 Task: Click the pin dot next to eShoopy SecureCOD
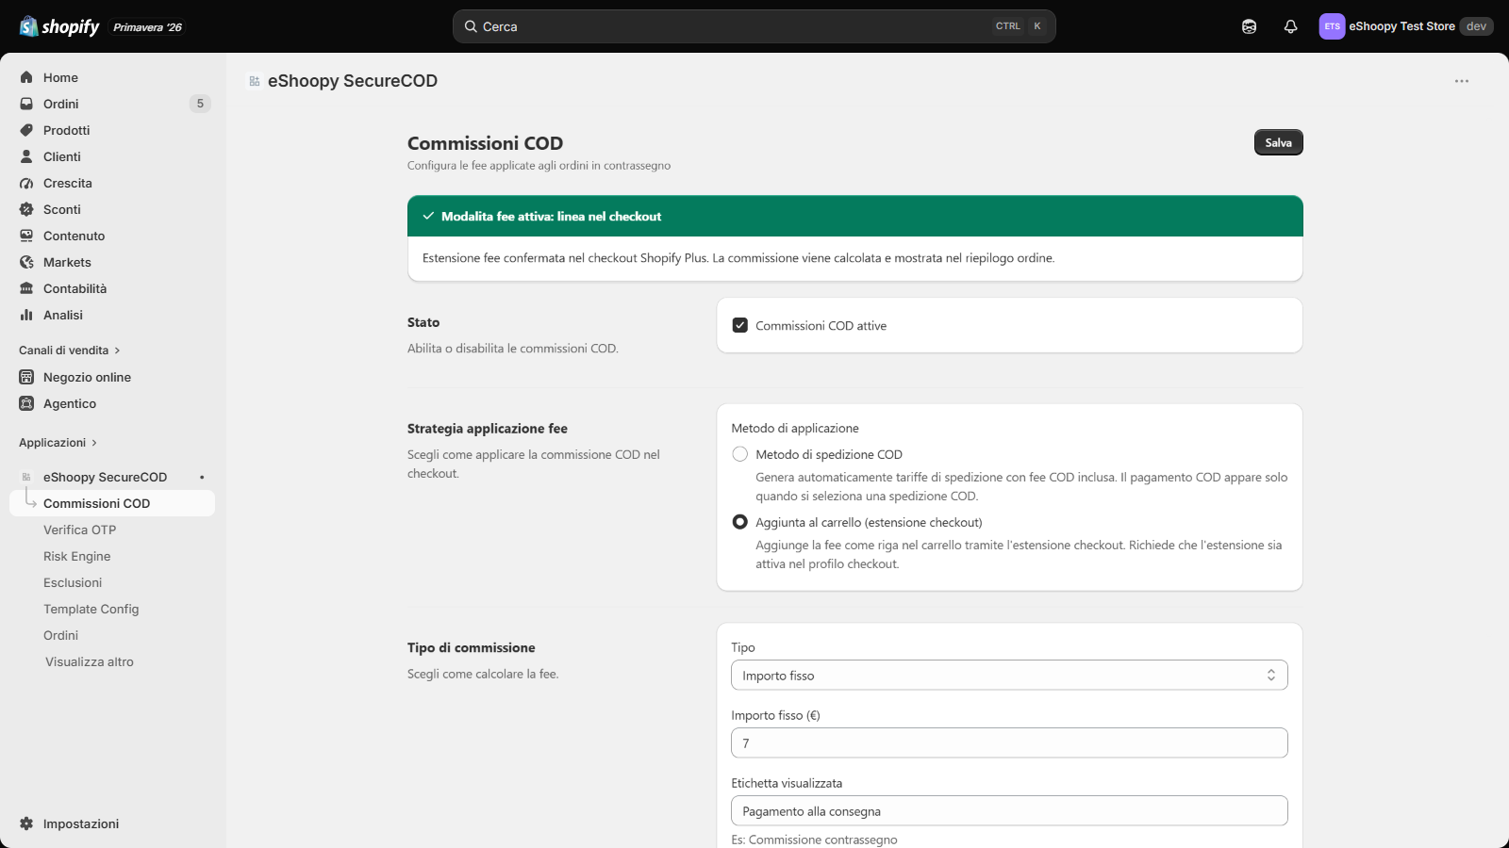[x=202, y=477]
